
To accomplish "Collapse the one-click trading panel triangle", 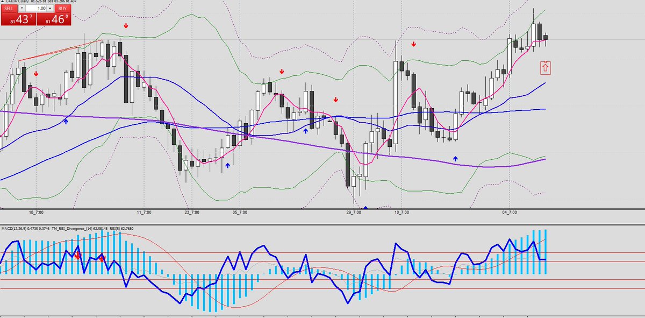I will 2,2.
